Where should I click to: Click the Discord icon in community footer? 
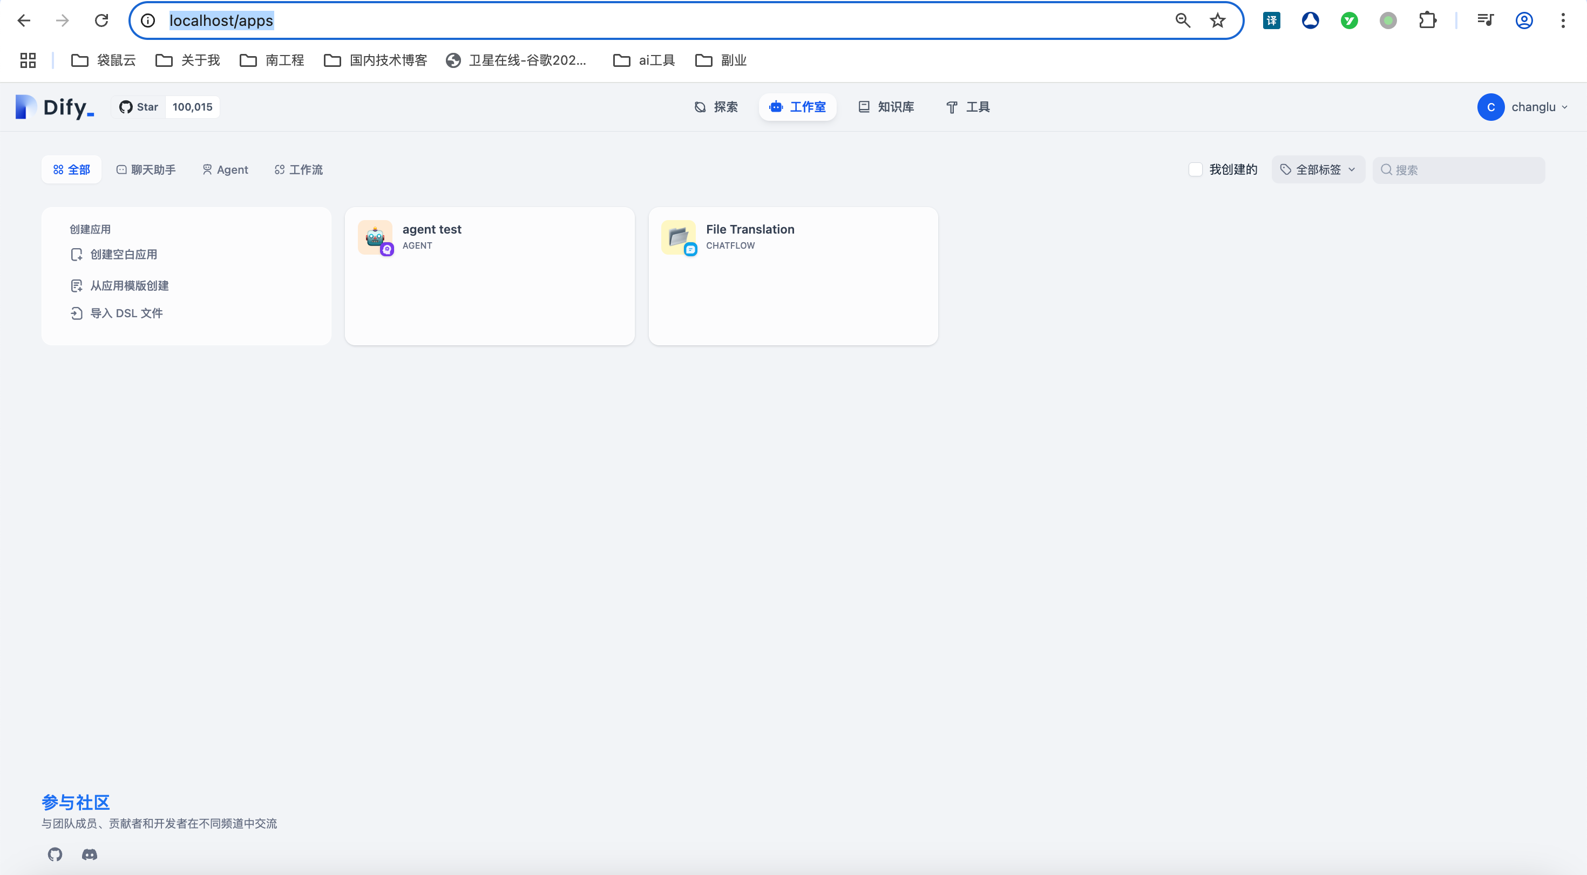89,854
